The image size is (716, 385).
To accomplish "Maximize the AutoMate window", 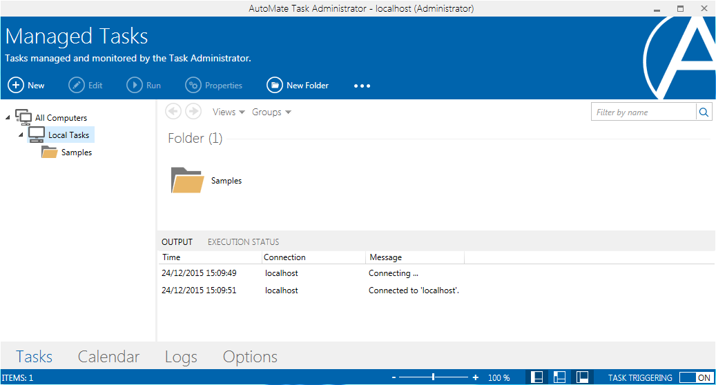I will 680,9.
